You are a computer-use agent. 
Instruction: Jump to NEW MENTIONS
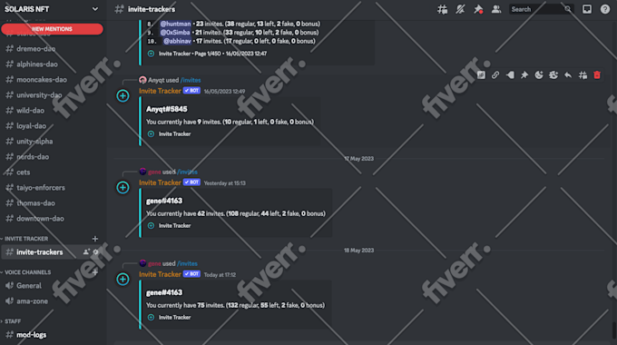(52, 29)
